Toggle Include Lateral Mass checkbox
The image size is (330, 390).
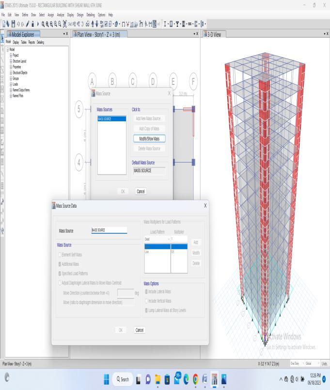146,292
